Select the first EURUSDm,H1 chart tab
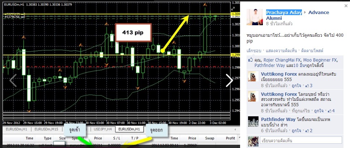Screen dimensions: 350x148 coord(17,129)
